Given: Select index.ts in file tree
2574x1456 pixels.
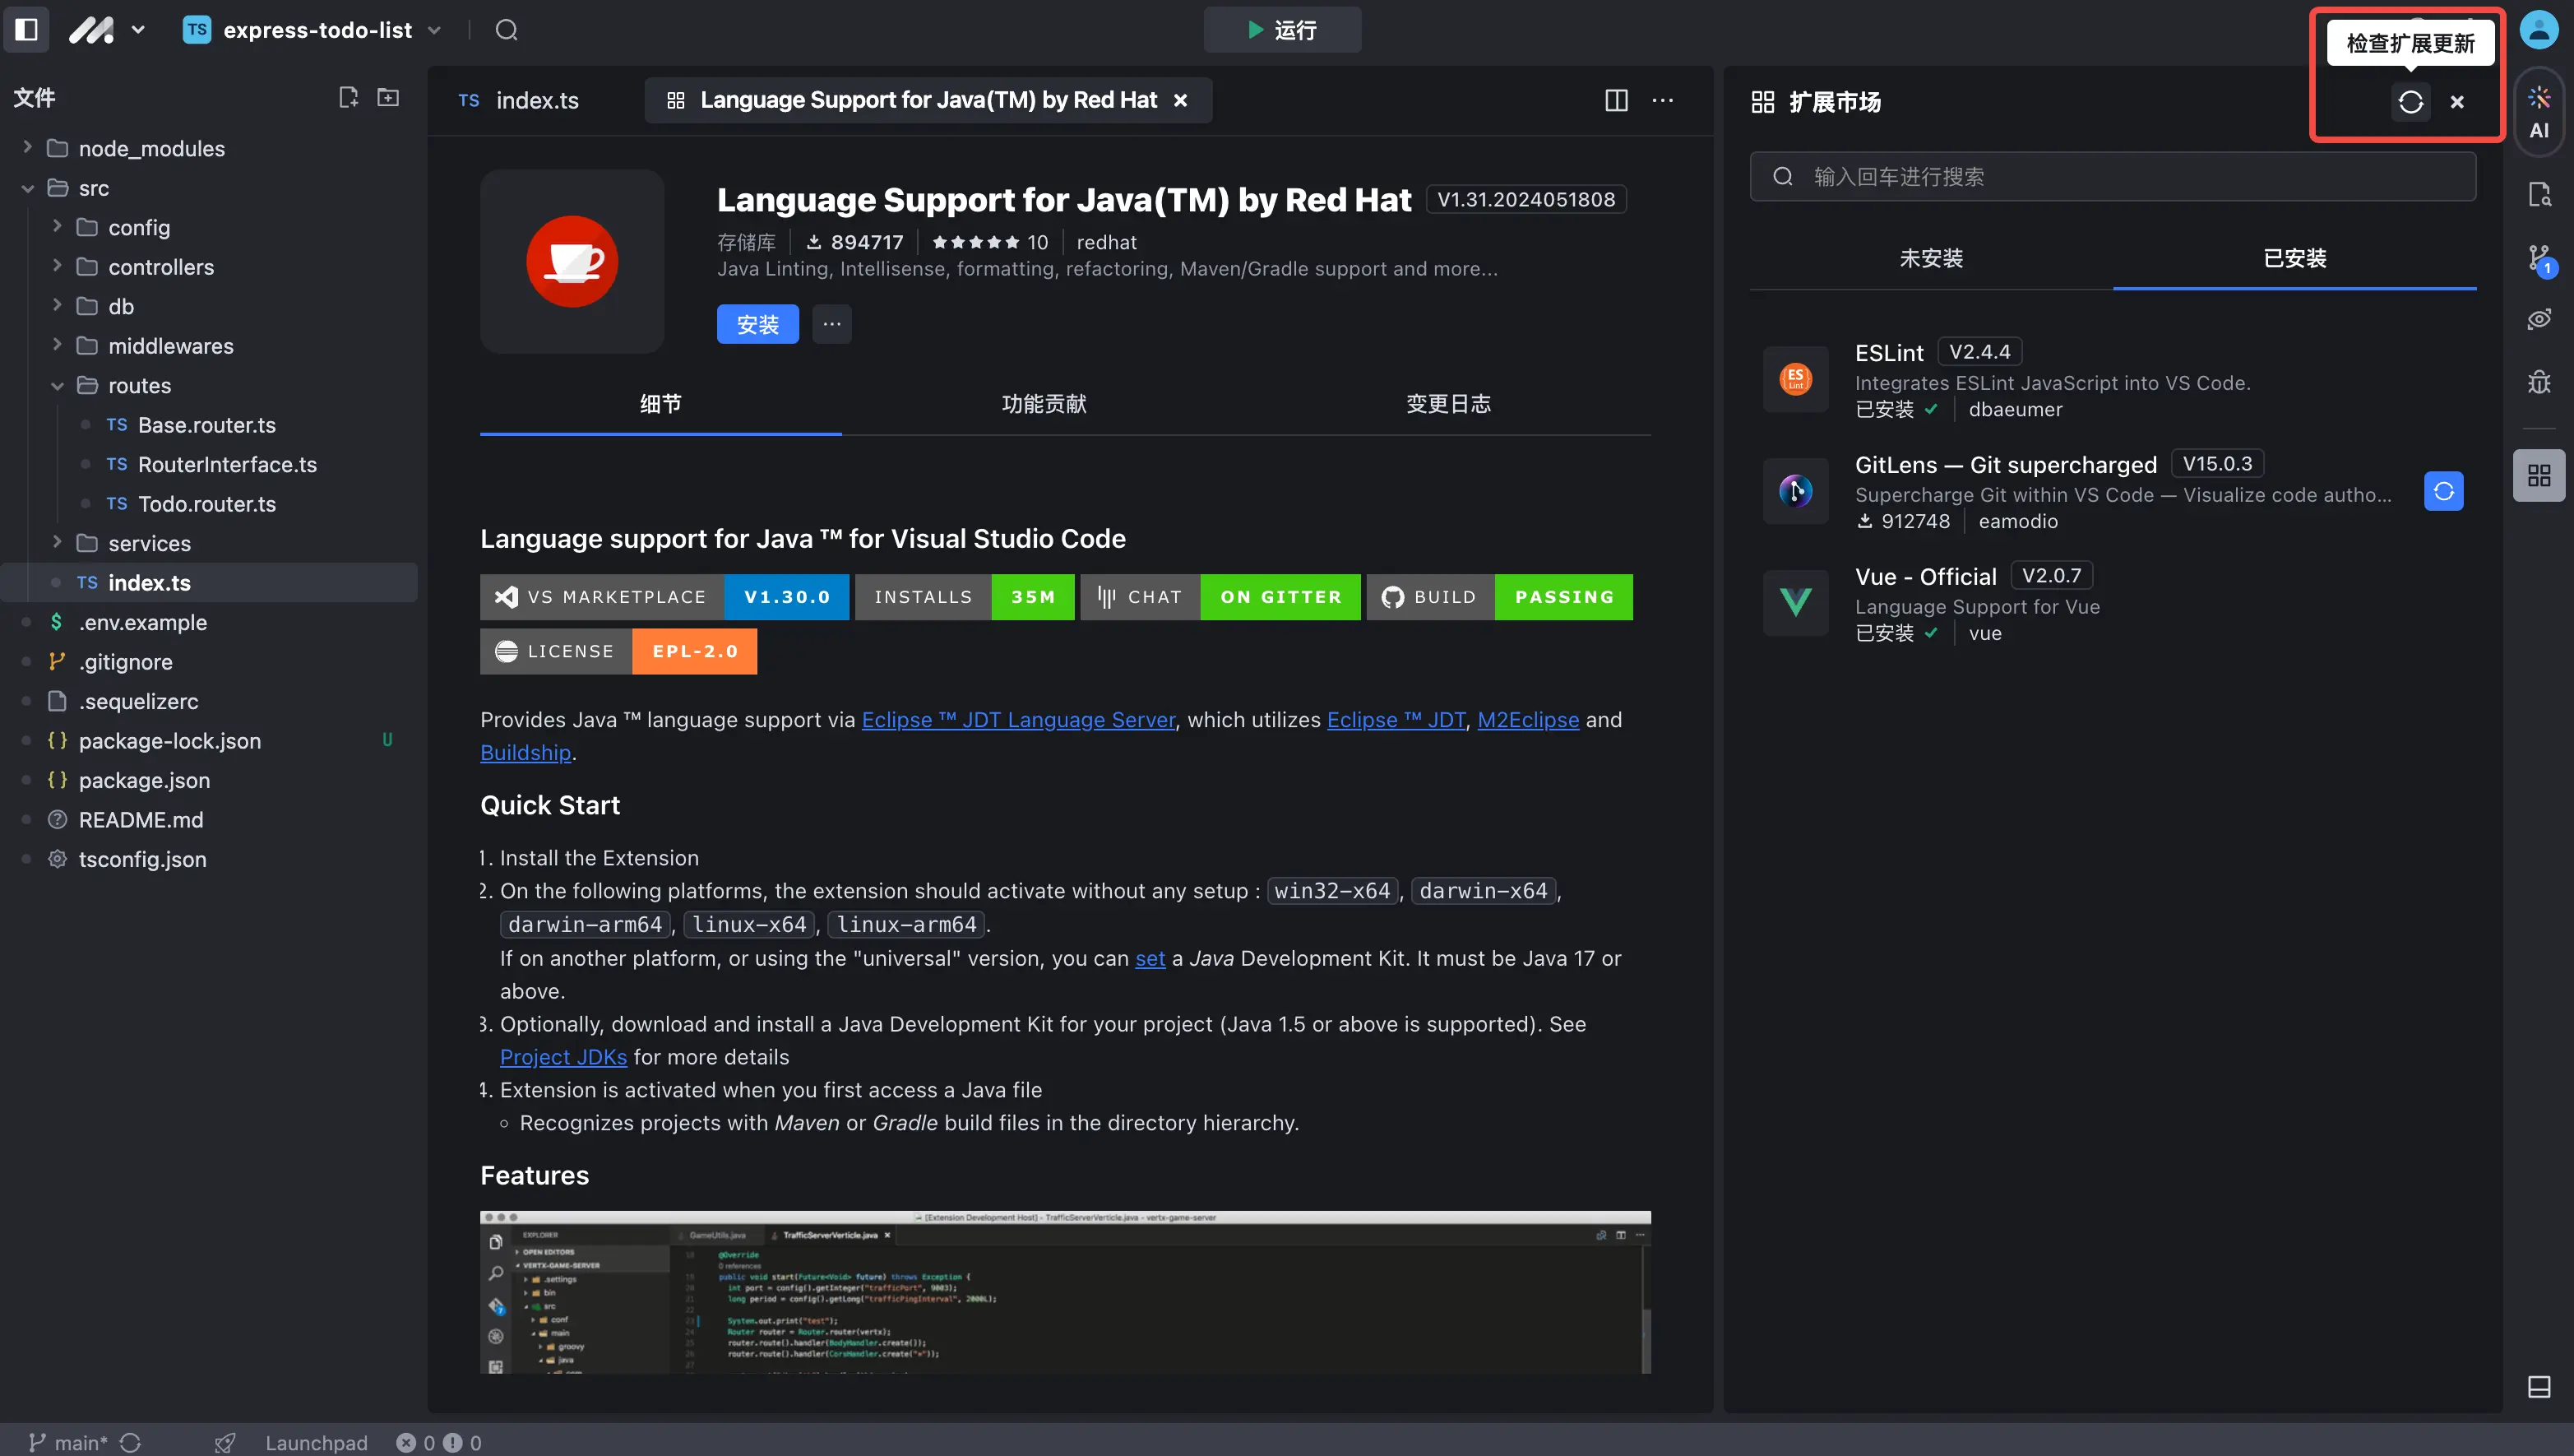Looking at the screenshot, I should (x=209, y=583).
